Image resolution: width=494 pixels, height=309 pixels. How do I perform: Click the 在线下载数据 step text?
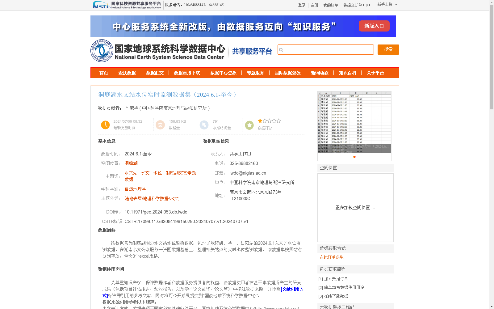click(336, 296)
